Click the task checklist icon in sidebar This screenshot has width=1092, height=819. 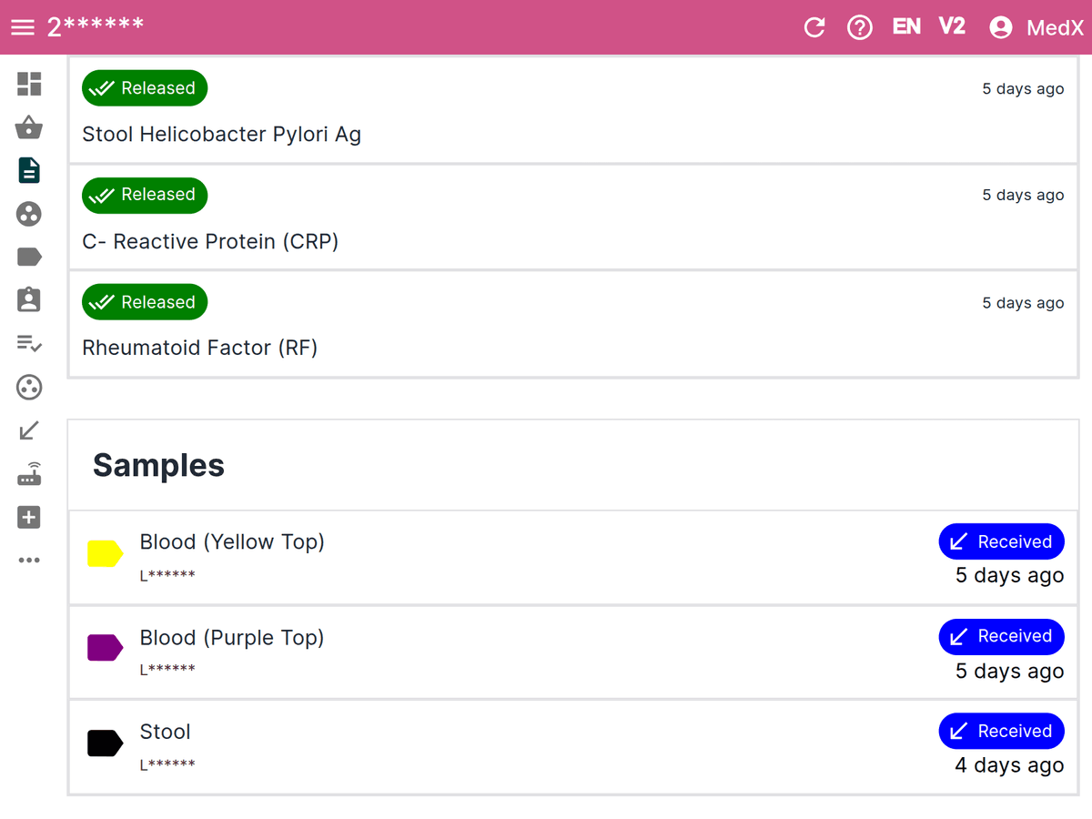[29, 344]
